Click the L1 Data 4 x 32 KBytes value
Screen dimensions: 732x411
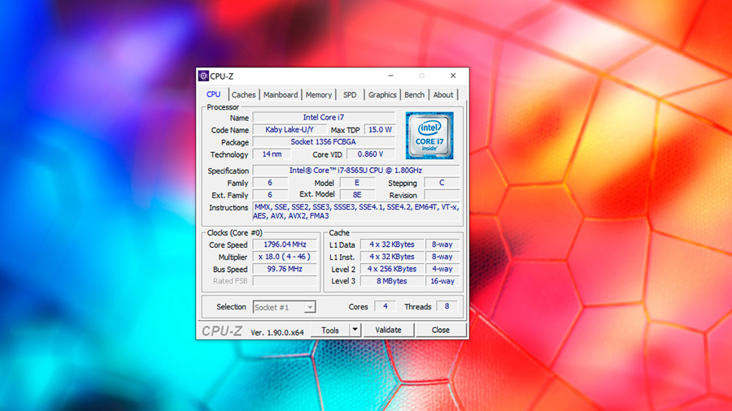coord(392,244)
